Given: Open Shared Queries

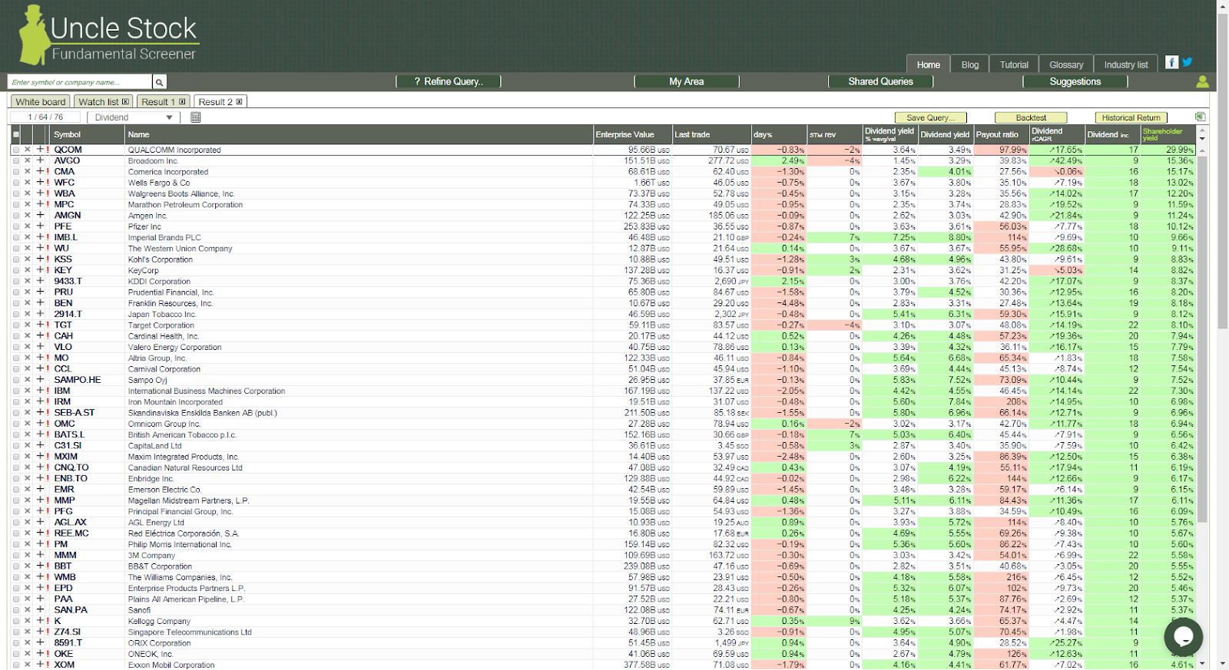Looking at the screenshot, I should coord(881,81).
